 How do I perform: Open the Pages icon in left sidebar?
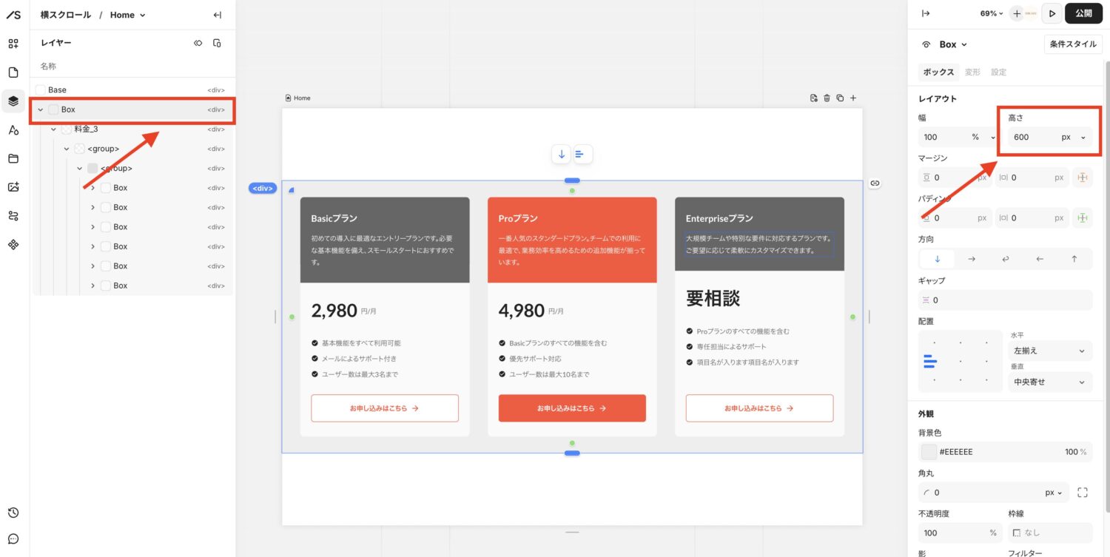coord(13,72)
